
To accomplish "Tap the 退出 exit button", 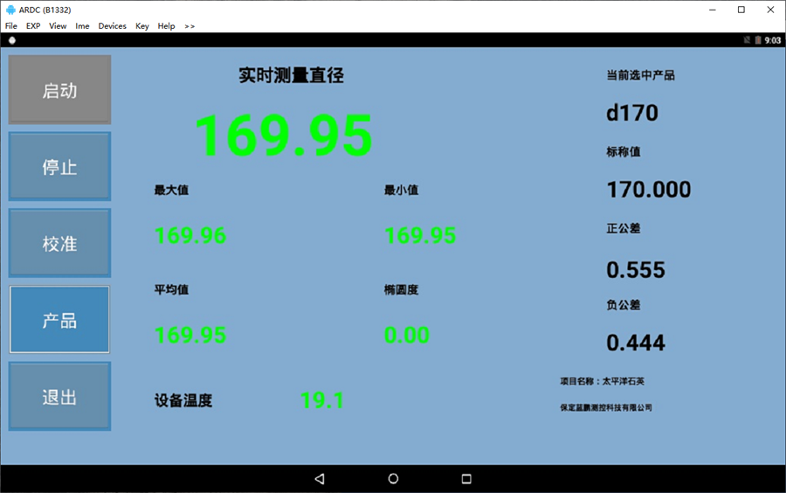I will point(59,397).
